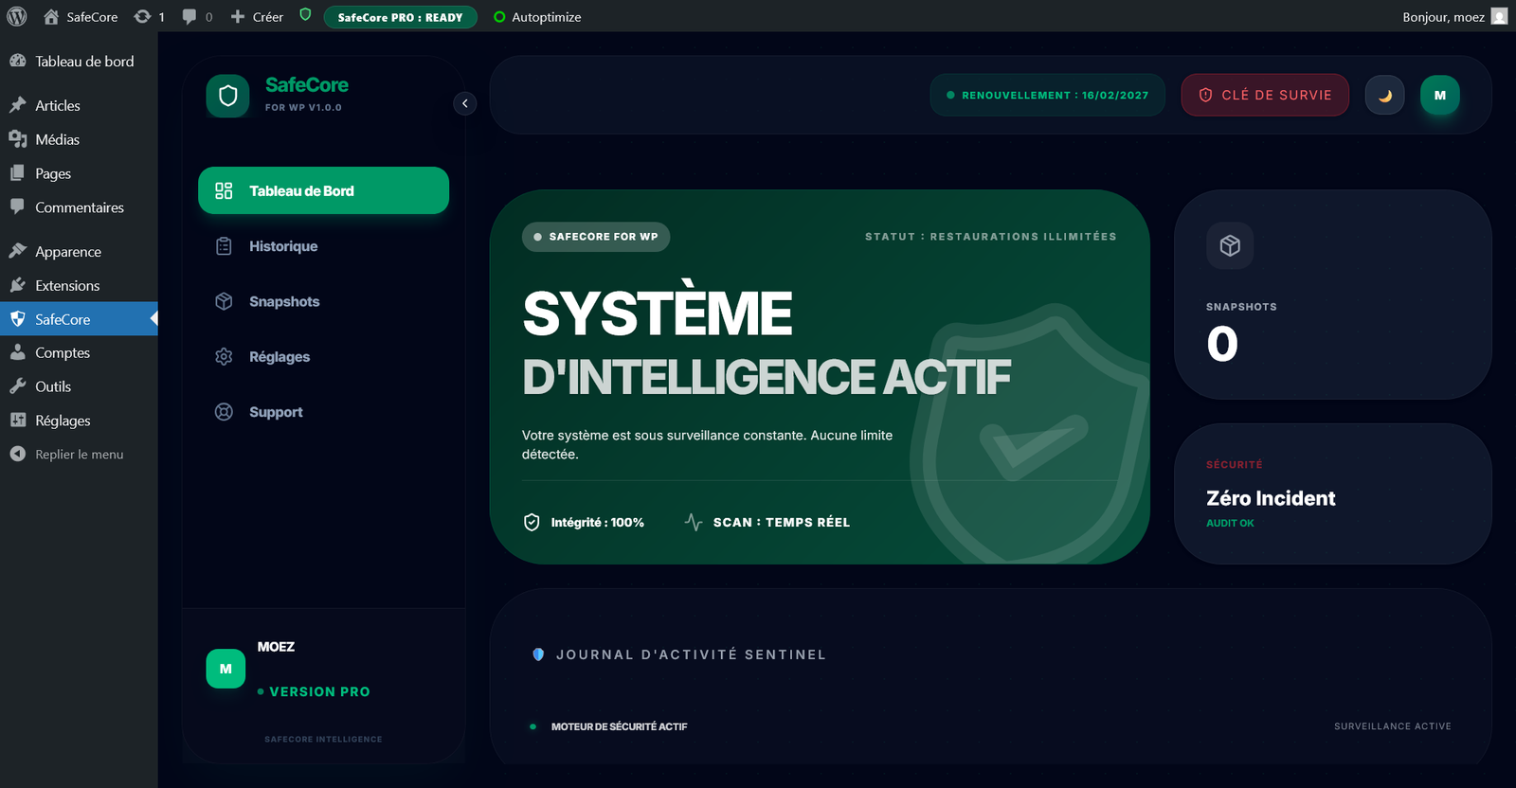This screenshot has width=1516, height=788.
Task: Click the Snapshots cube icon in sidebar
Action: click(x=224, y=301)
